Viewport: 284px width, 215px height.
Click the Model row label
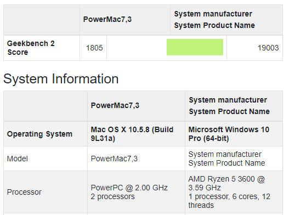pos(18,159)
